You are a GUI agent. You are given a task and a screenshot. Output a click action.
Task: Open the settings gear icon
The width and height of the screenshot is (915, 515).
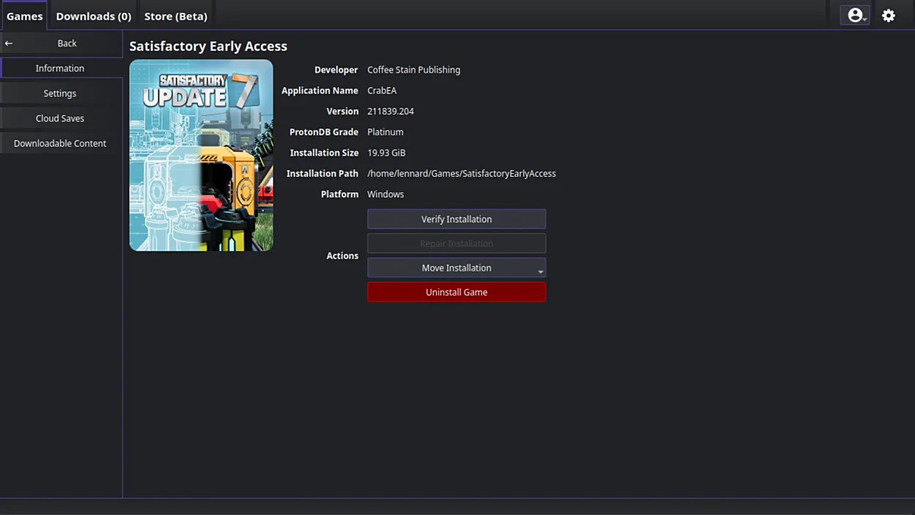889,15
